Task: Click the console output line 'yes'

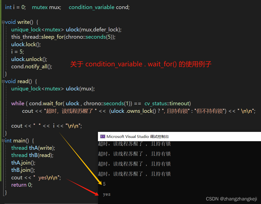Action: [107, 194]
